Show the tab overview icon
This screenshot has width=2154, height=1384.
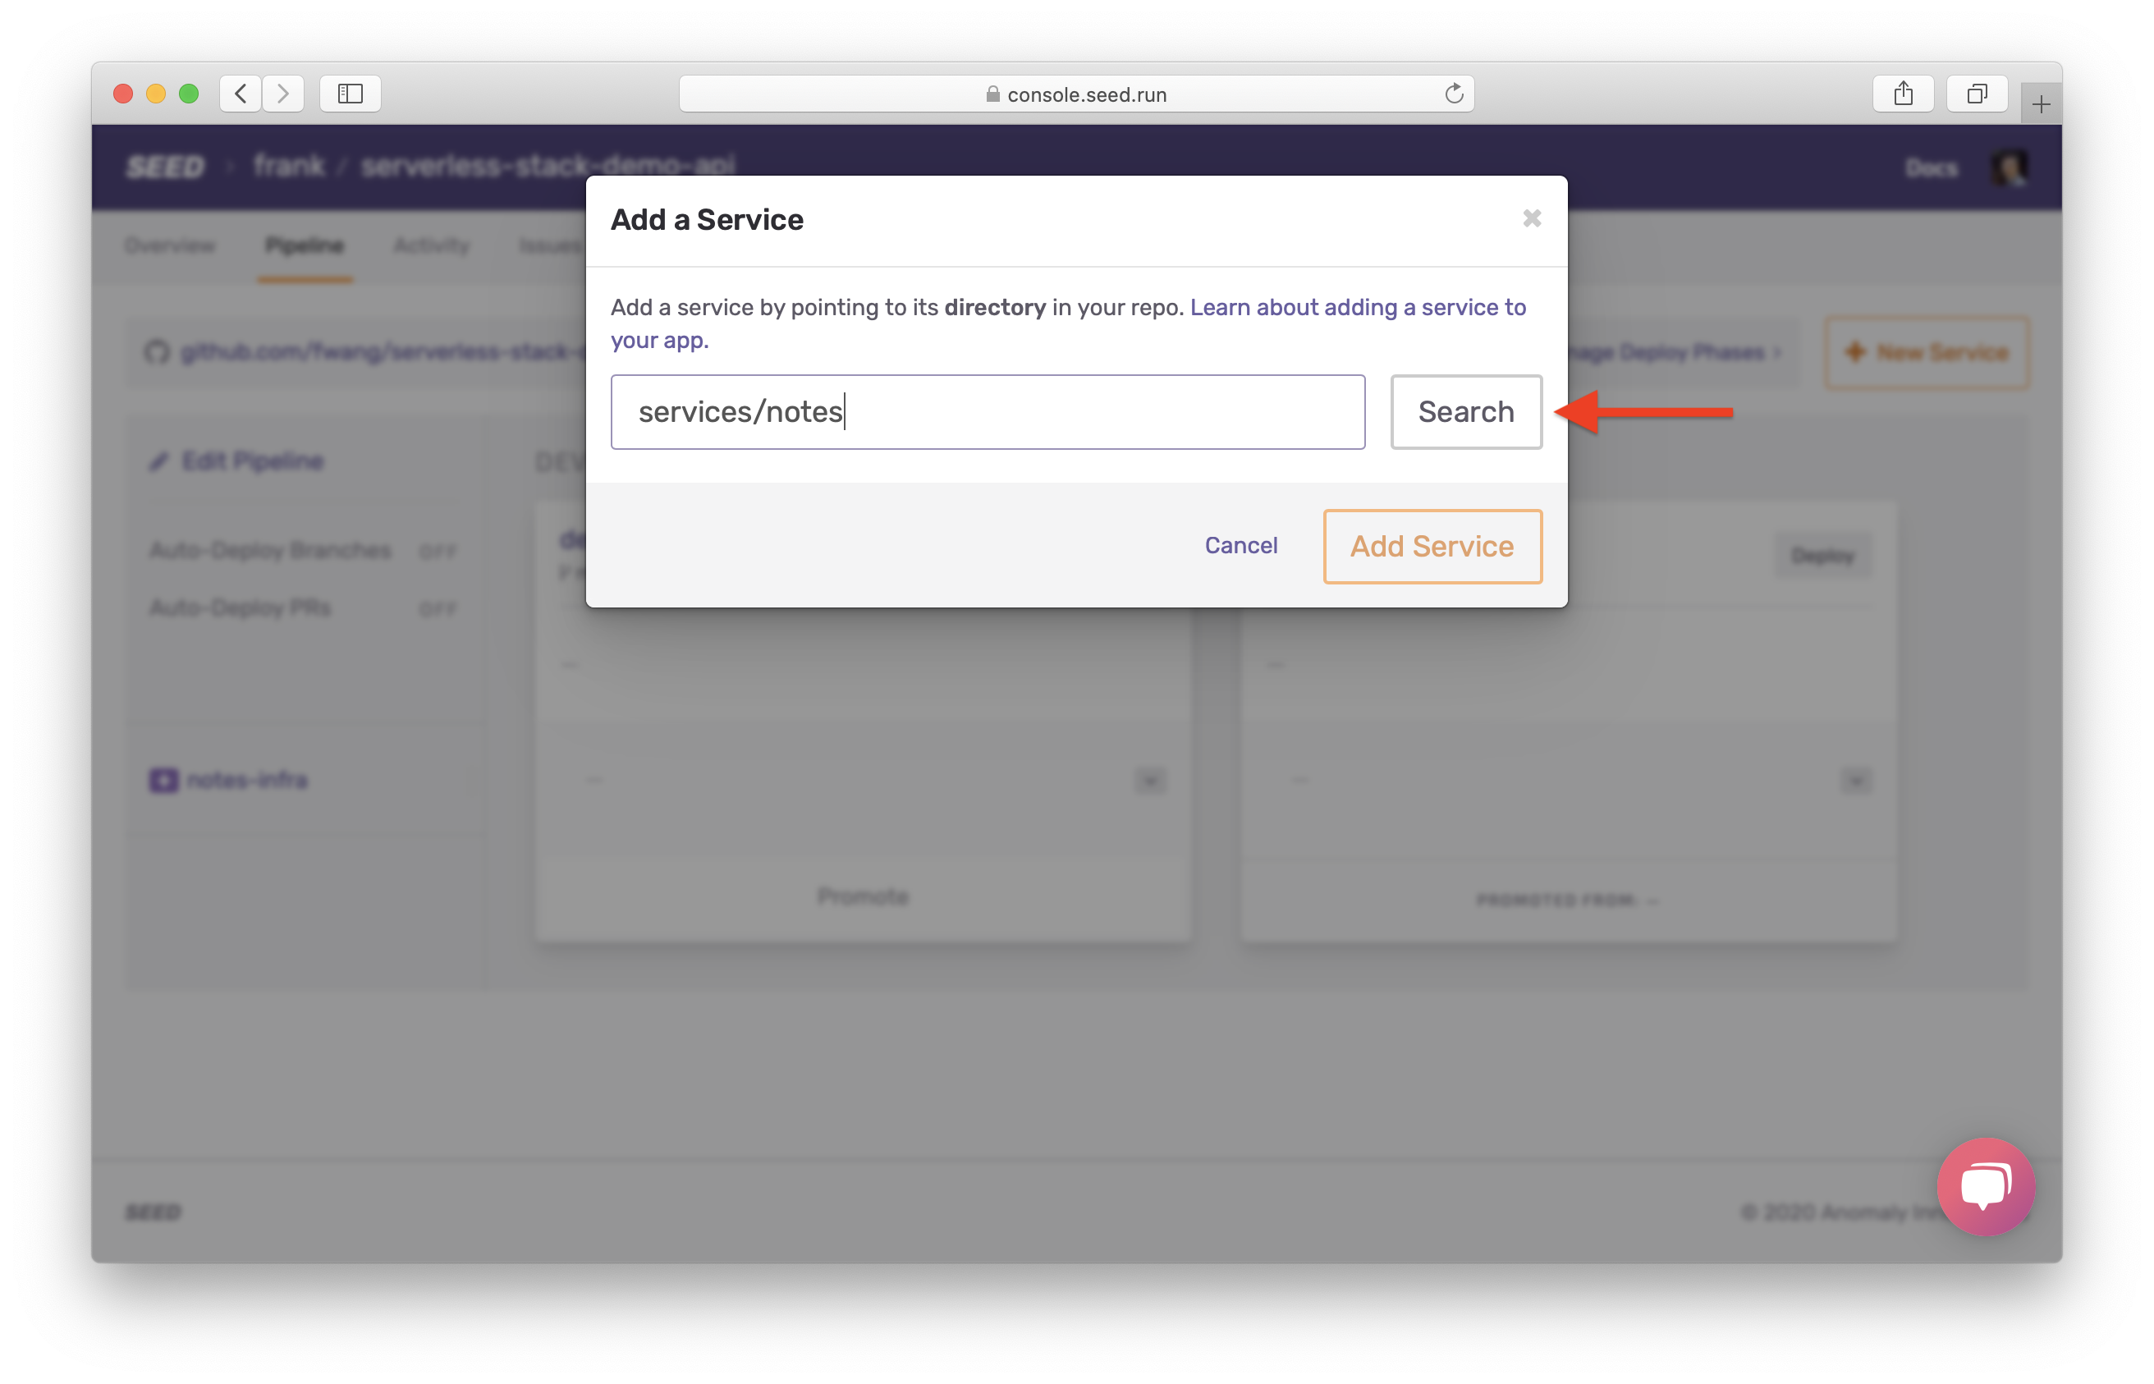click(1976, 94)
